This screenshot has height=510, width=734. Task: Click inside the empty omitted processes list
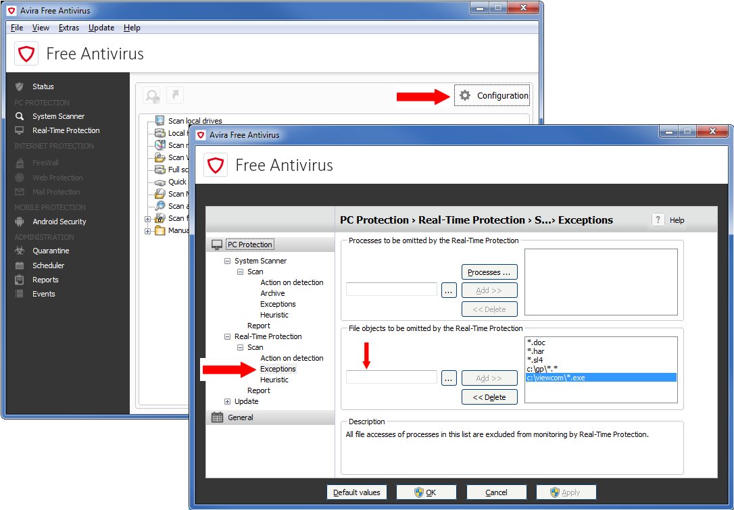[x=601, y=282]
